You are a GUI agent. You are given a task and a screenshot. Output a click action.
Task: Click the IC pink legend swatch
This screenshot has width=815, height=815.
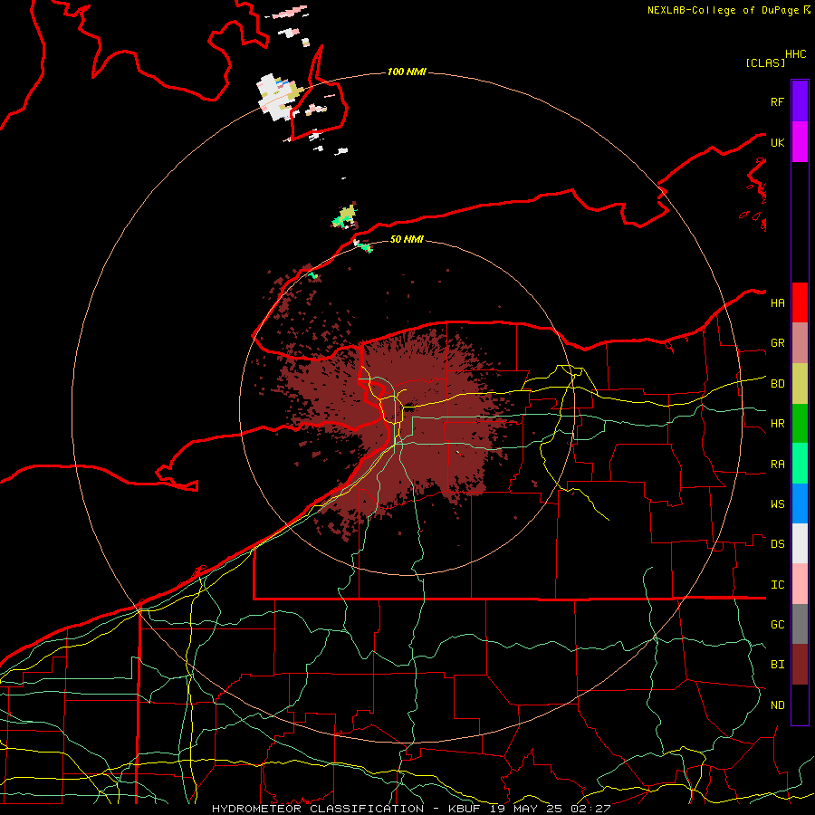coord(800,584)
